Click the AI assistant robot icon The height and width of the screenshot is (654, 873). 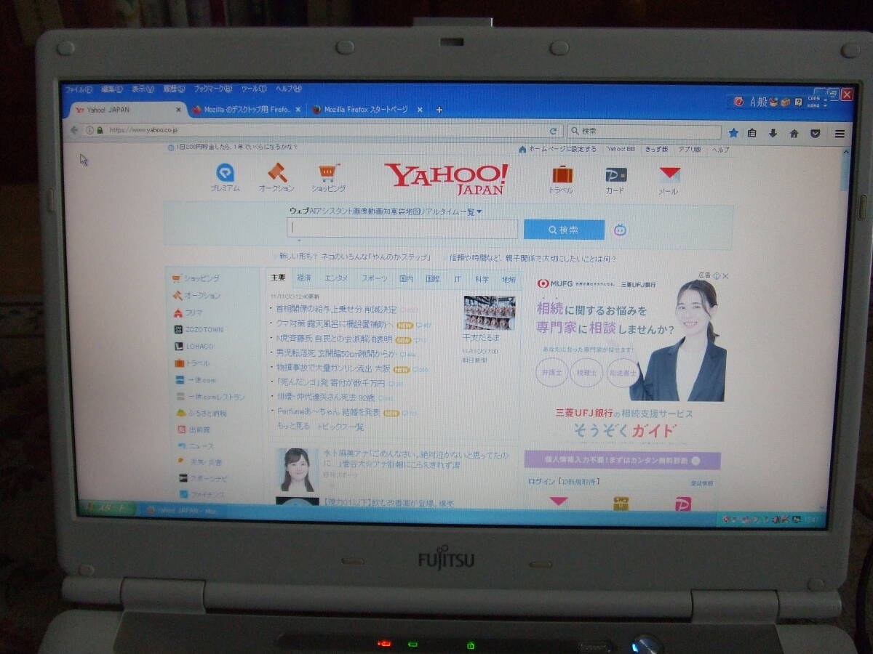620,230
